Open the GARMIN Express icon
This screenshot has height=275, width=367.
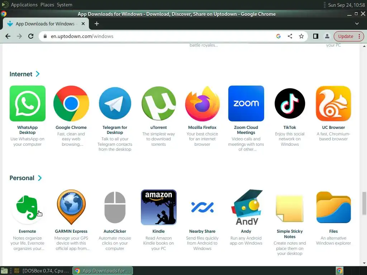click(x=71, y=207)
